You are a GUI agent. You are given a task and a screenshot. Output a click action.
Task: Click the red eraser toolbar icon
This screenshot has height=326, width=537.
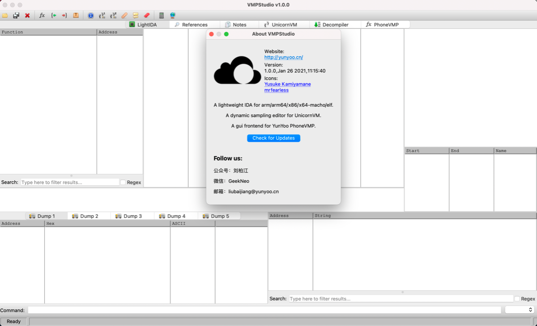[x=147, y=15]
